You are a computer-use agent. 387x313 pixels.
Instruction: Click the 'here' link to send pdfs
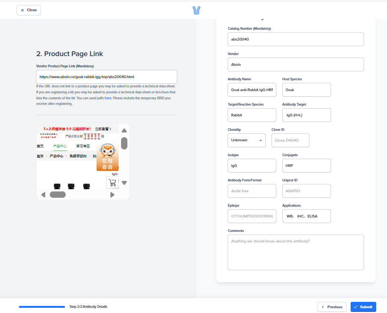point(108,98)
